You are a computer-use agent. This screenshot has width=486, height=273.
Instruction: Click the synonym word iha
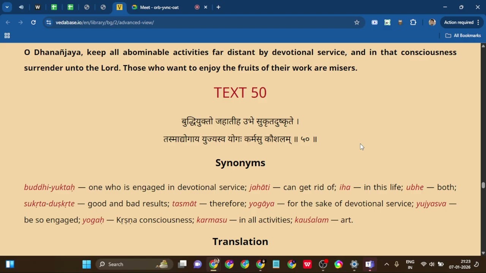pyautogui.click(x=345, y=187)
